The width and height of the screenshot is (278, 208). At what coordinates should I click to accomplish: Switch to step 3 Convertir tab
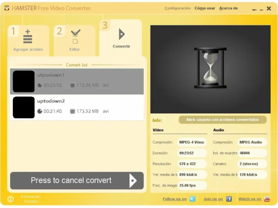coord(121,38)
